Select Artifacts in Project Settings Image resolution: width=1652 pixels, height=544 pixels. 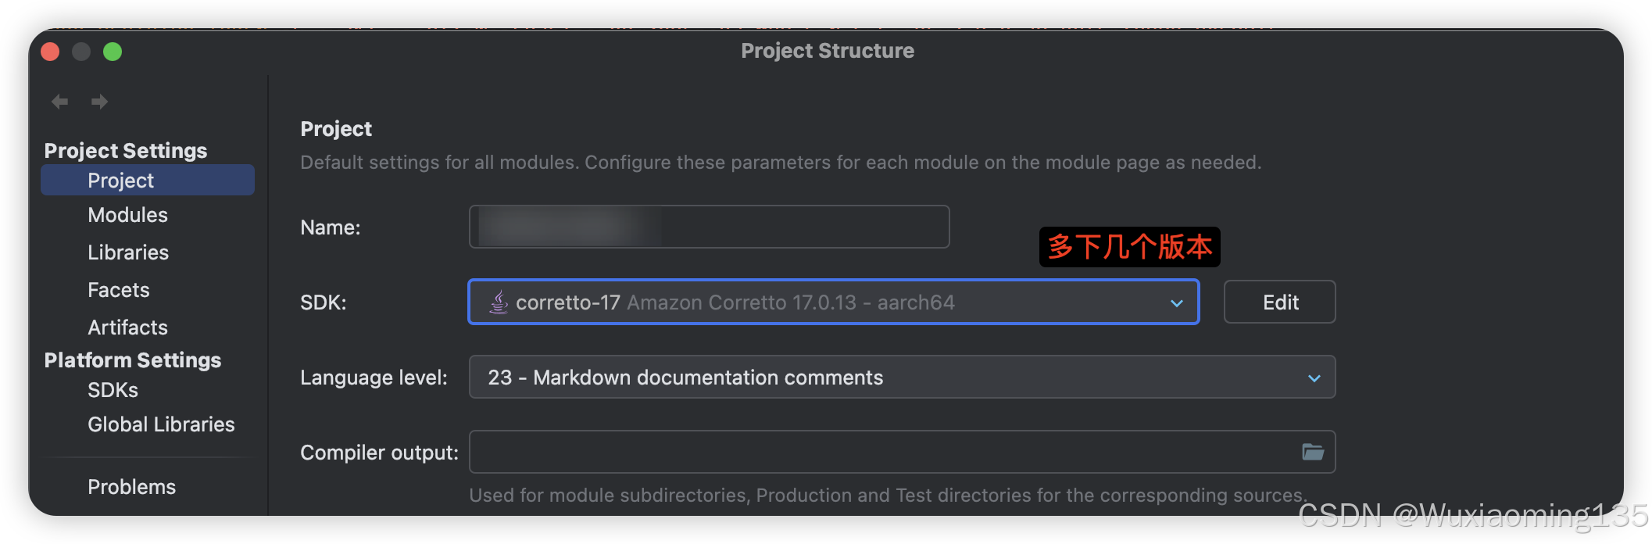(x=127, y=327)
